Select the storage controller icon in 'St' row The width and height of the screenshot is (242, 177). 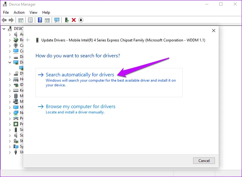click(16, 141)
